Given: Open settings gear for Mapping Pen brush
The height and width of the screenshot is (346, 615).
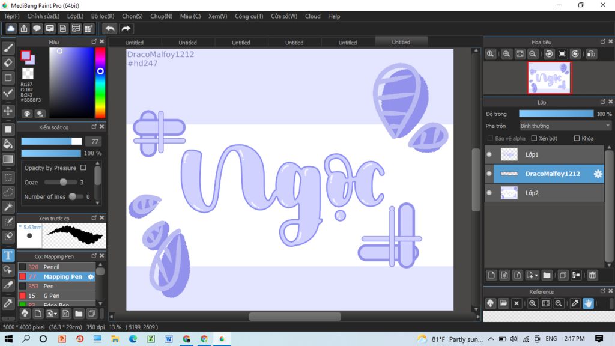Looking at the screenshot, I should 91,276.
